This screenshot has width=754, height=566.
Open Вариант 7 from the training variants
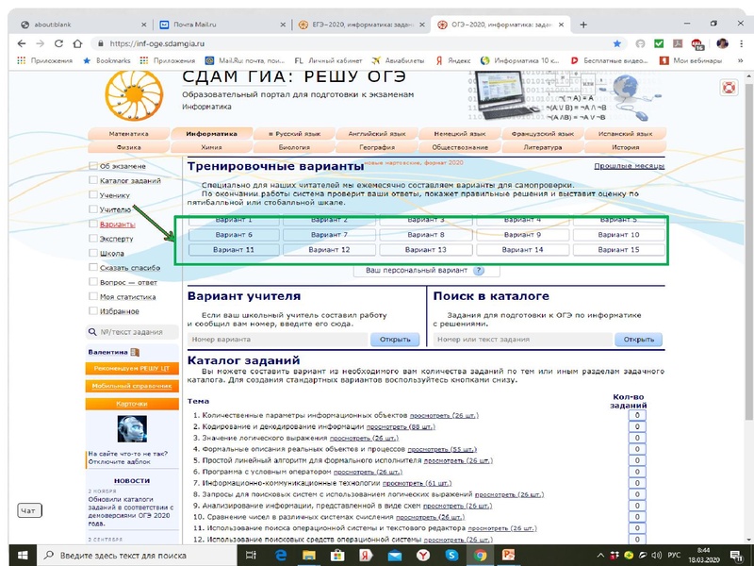click(x=329, y=234)
